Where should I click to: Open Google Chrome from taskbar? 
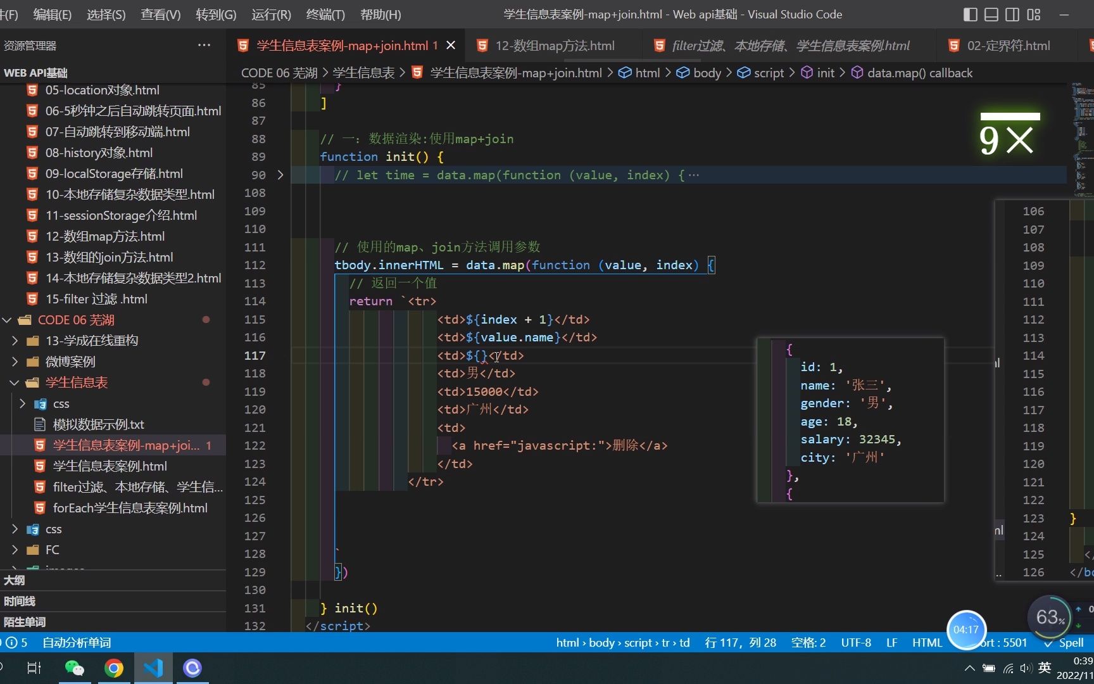click(x=114, y=668)
